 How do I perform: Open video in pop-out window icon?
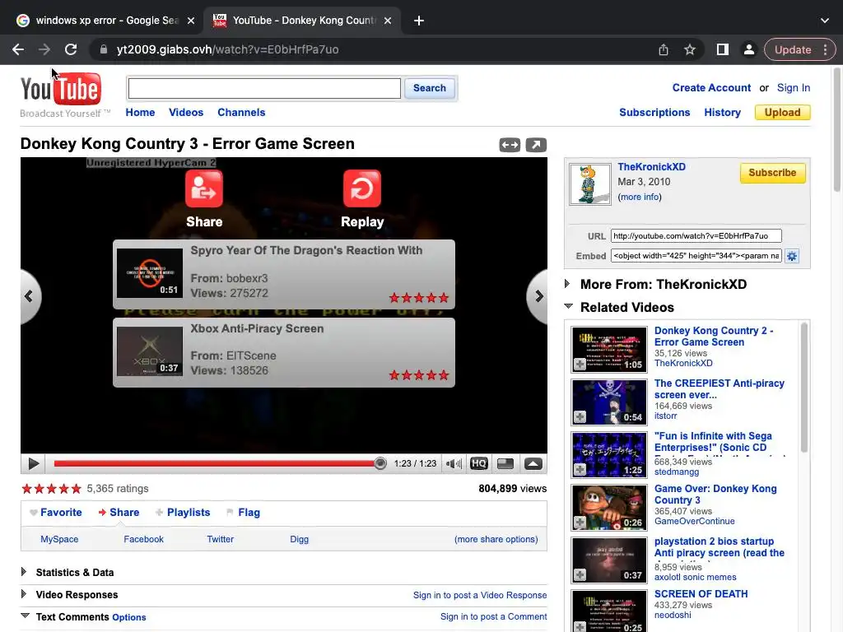pos(536,145)
